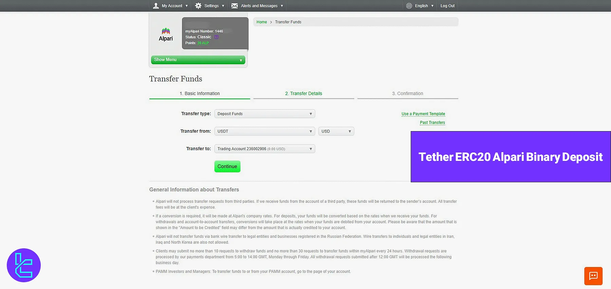Click the green Continue button
Screen dimensions: 611x289
point(227,166)
